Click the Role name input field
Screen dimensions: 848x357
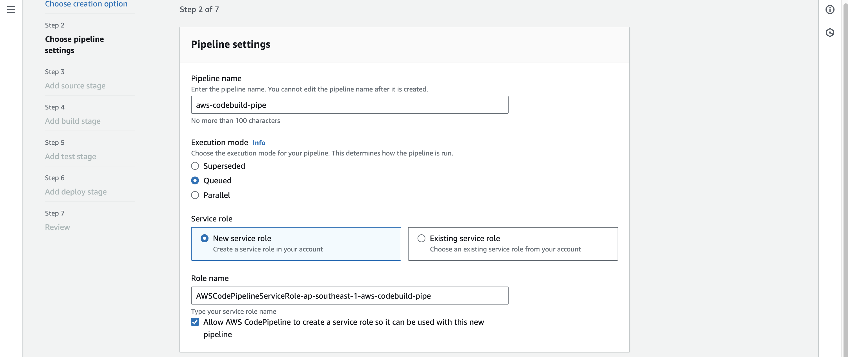[349, 296]
